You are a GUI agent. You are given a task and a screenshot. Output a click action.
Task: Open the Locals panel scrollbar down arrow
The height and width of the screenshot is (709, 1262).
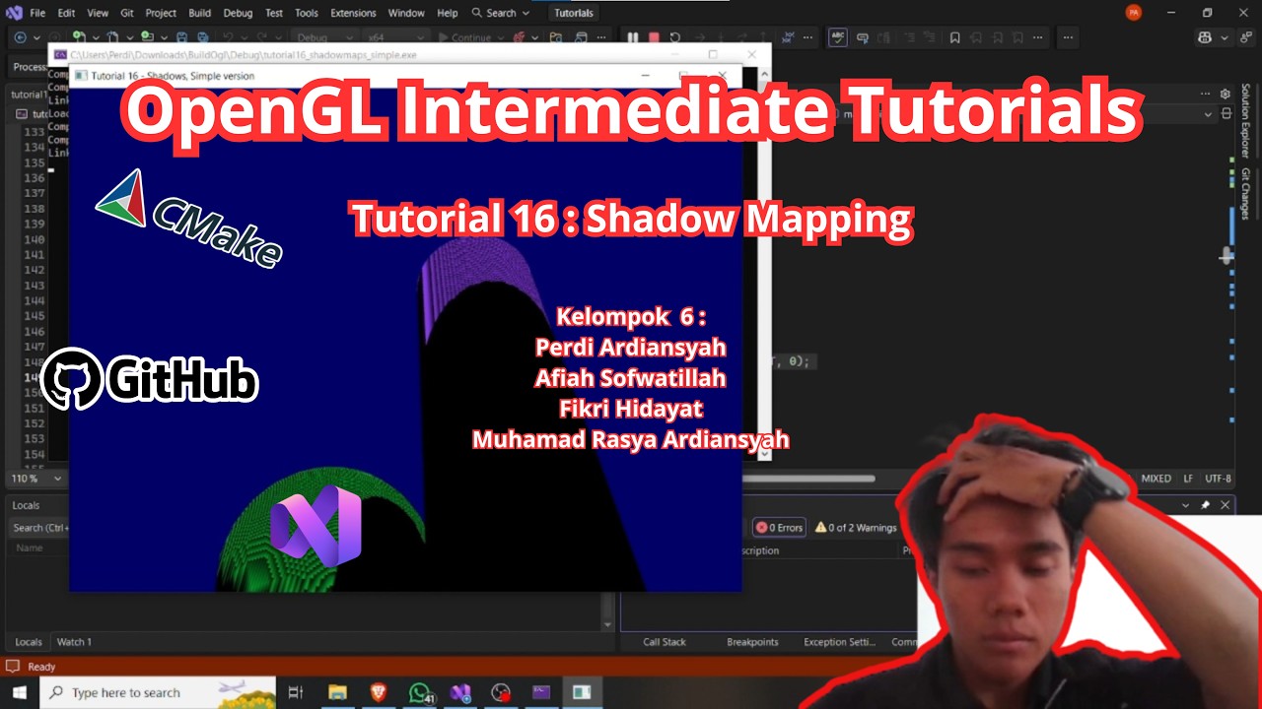(607, 624)
